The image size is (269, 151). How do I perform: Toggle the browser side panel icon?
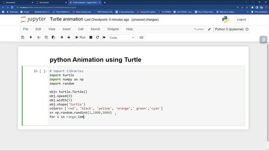click(257, 8)
